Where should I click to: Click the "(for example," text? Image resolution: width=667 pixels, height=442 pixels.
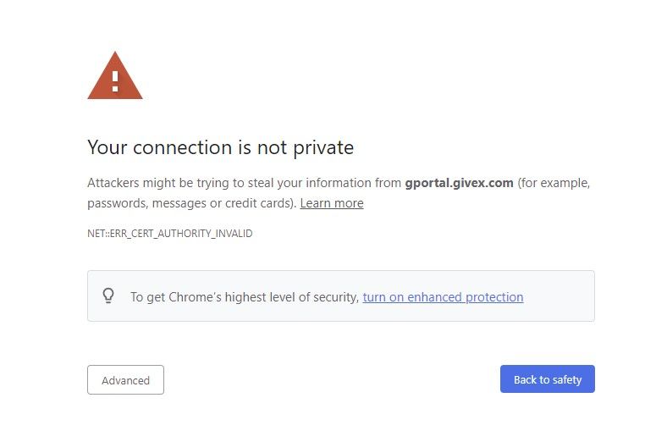554,183
